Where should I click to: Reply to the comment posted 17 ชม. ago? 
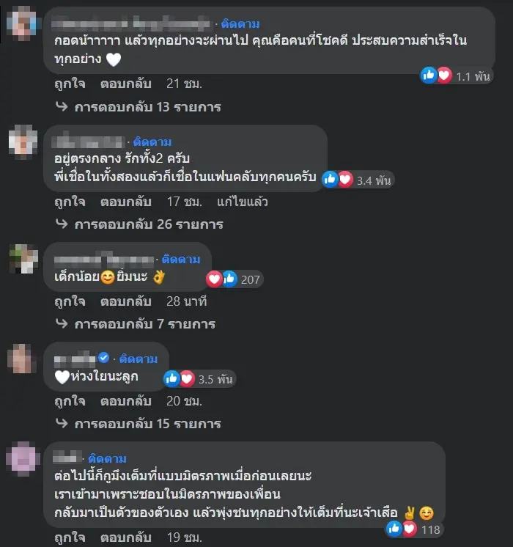click(125, 202)
